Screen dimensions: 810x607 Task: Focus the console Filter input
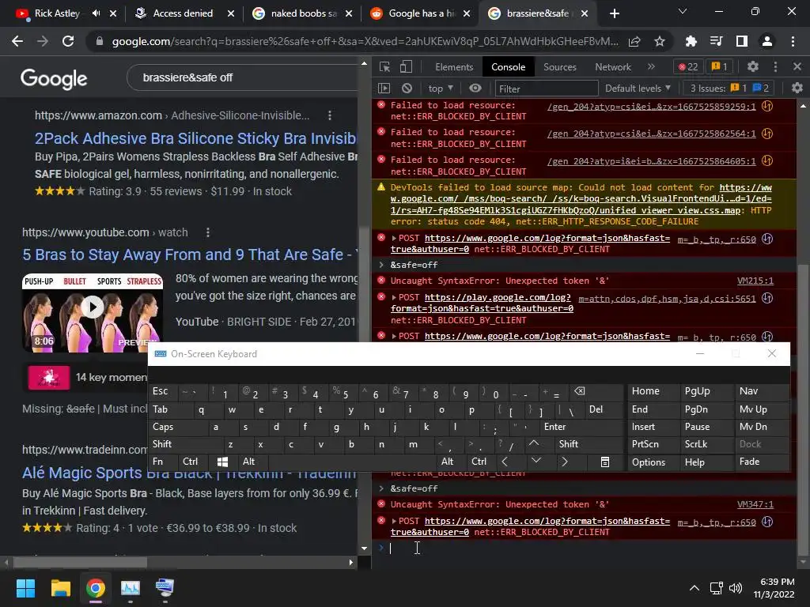(547, 89)
